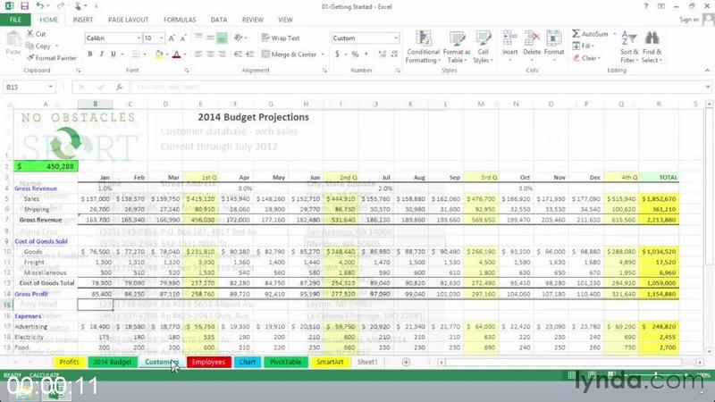The image size is (715, 402).
Task: Select the Format Painter brush
Action: click(30, 58)
